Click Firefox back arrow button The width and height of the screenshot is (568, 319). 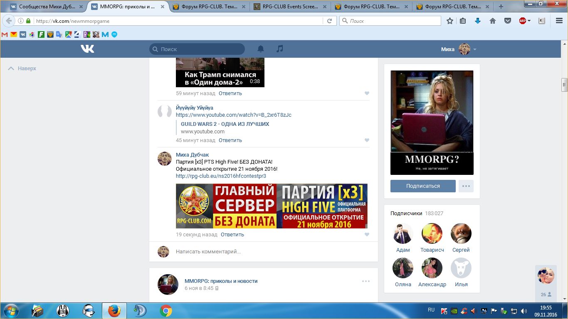pyautogui.click(x=9, y=21)
